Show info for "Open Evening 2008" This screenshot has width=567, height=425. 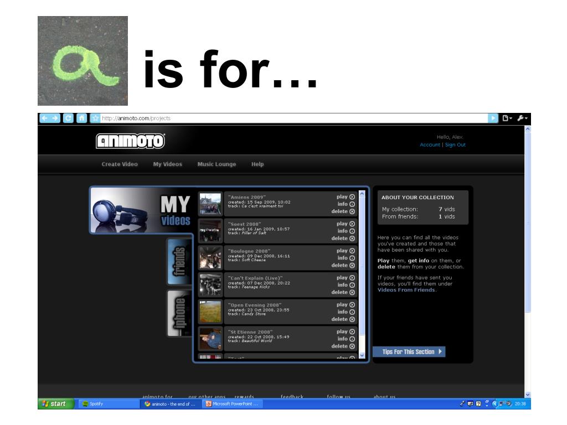(x=346, y=312)
